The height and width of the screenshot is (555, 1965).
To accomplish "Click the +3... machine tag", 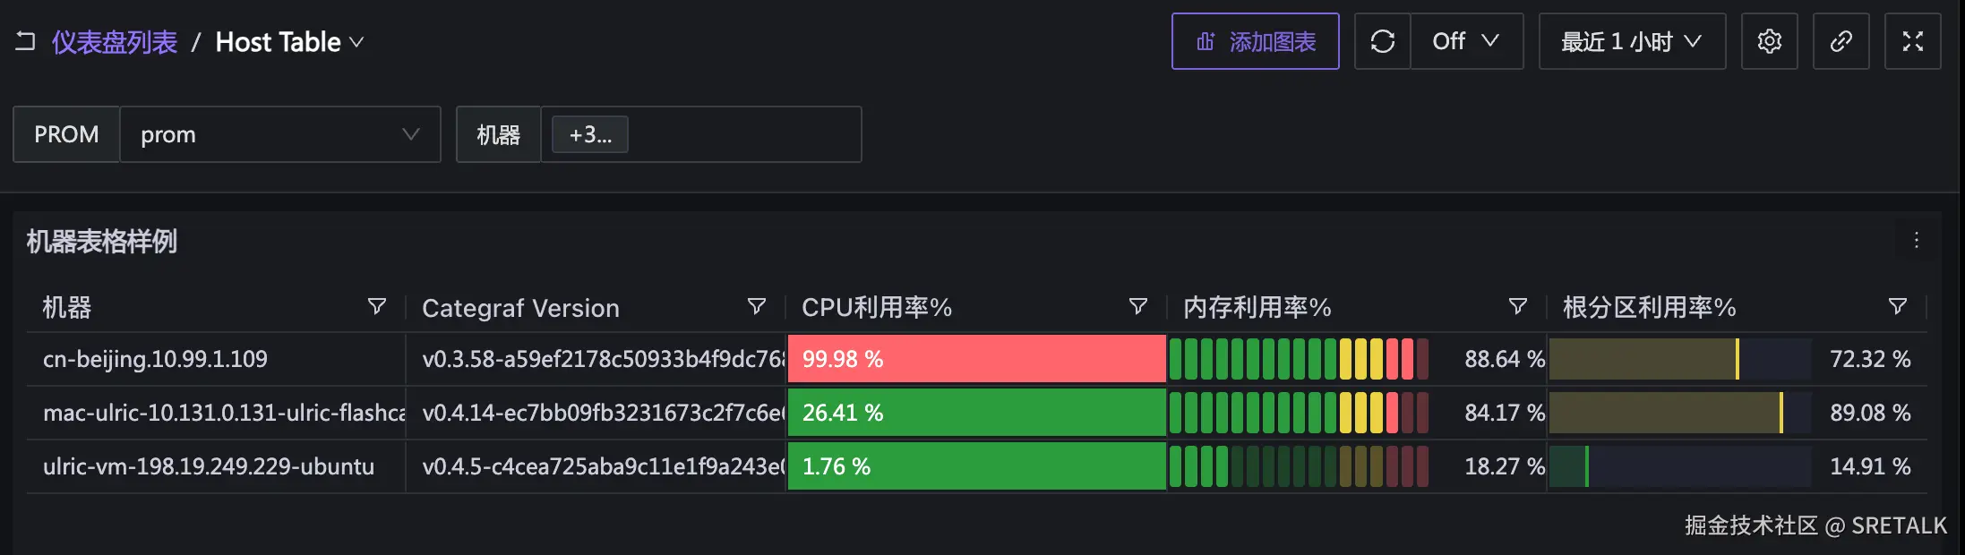I will click(589, 134).
